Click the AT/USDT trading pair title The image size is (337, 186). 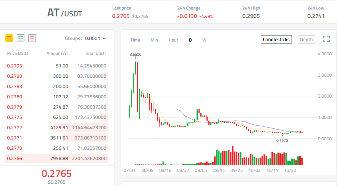[64, 13]
